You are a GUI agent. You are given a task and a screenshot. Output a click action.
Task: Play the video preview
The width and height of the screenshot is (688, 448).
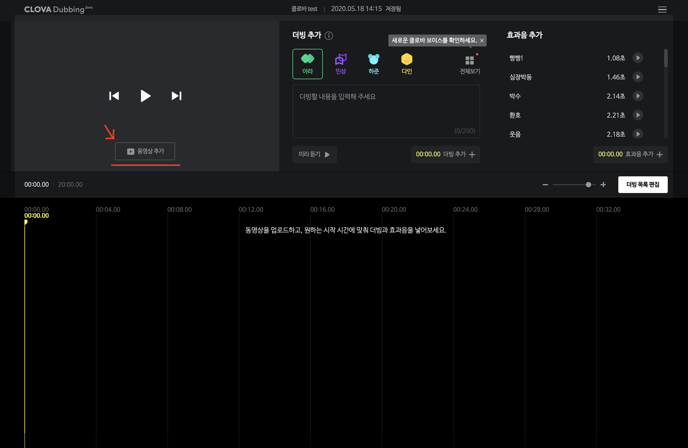pos(145,96)
